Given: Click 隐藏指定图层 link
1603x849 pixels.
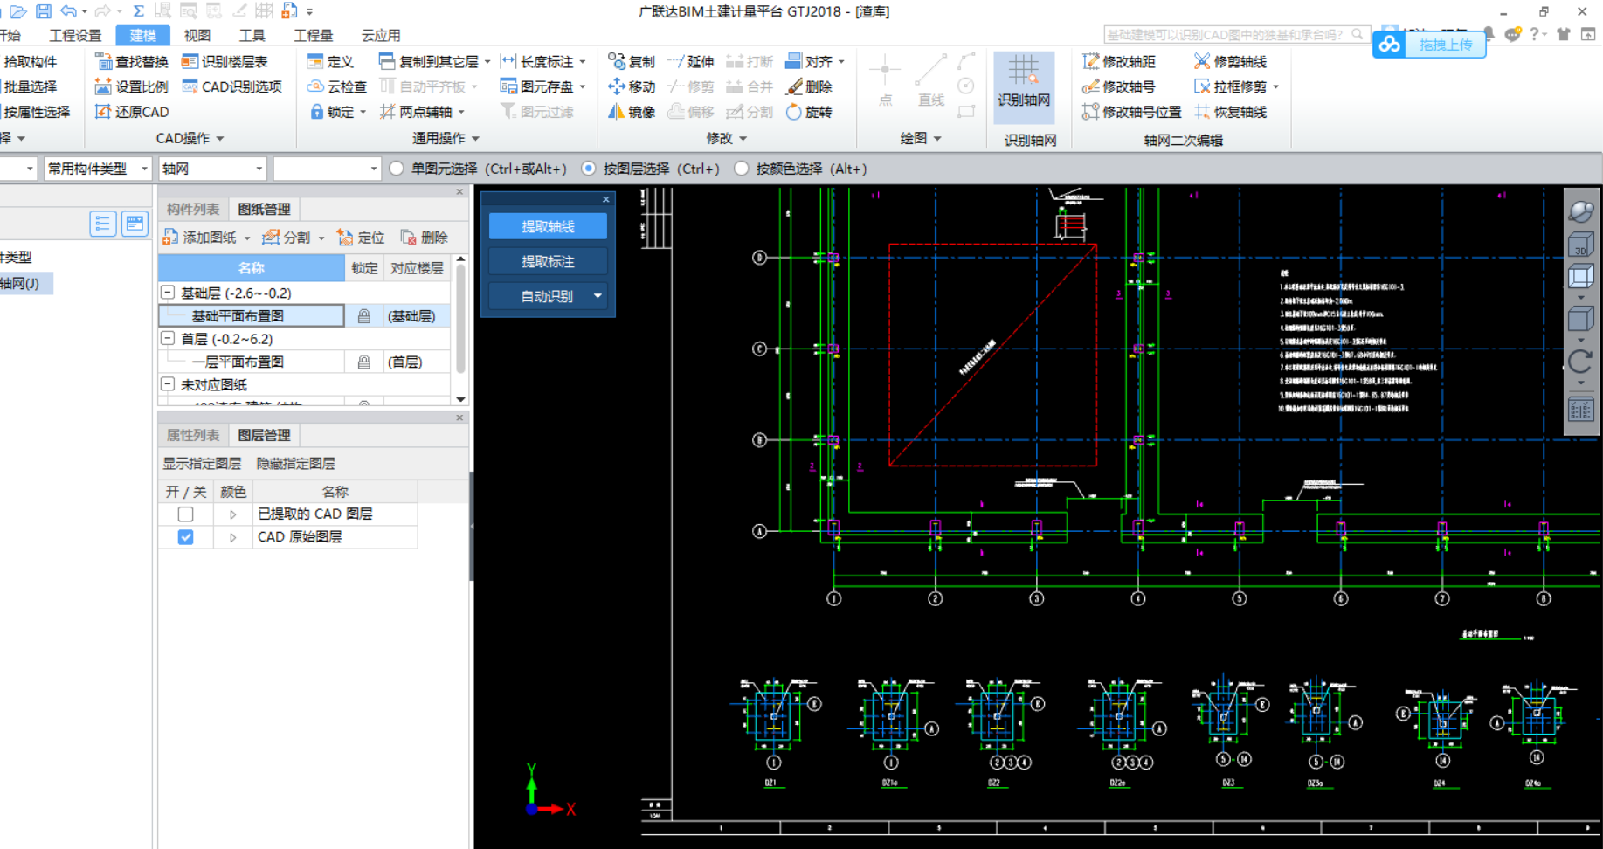Looking at the screenshot, I should pos(296,463).
